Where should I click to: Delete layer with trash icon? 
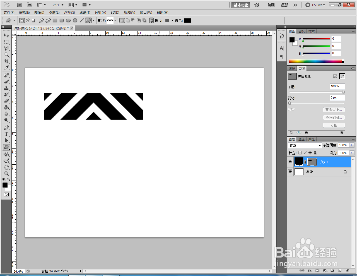click(347, 270)
